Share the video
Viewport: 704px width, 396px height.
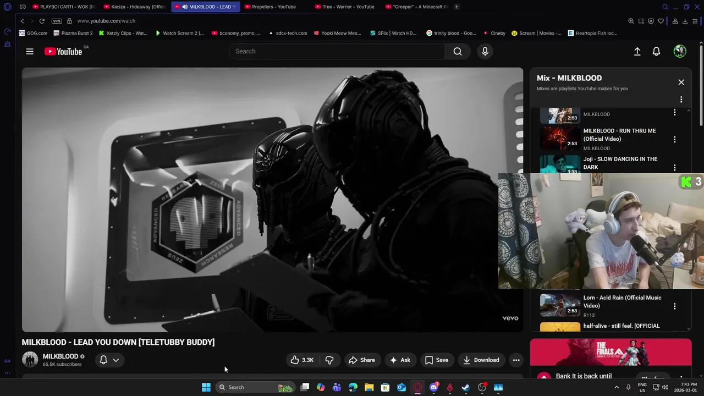361,360
